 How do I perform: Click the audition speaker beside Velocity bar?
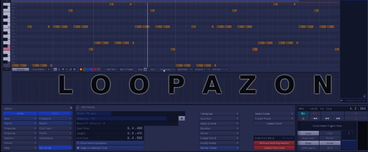[x=182, y=118]
